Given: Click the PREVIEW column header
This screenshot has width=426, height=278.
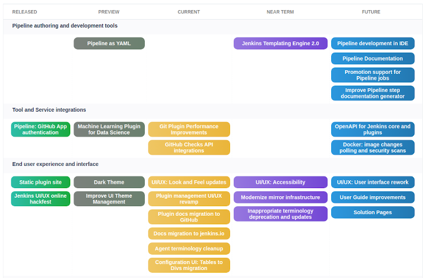Looking at the screenshot, I should click(109, 12).
